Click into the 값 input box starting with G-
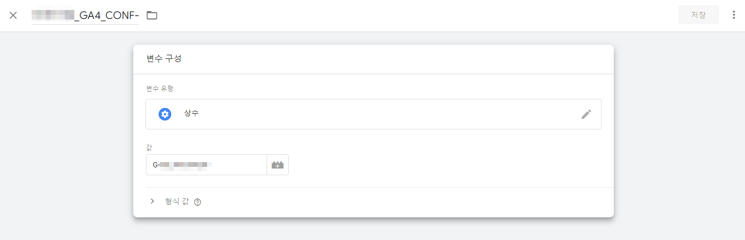 (x=207, y=165)
